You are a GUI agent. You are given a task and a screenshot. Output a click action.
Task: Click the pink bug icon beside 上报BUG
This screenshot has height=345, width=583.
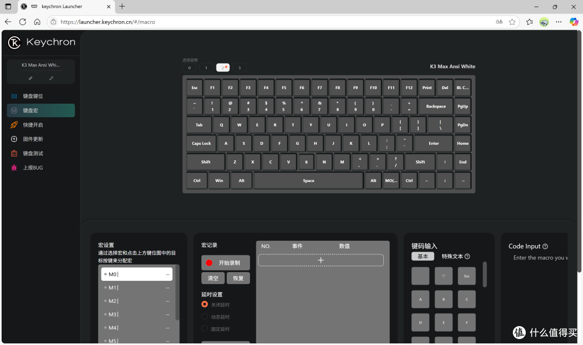point(14,168)
